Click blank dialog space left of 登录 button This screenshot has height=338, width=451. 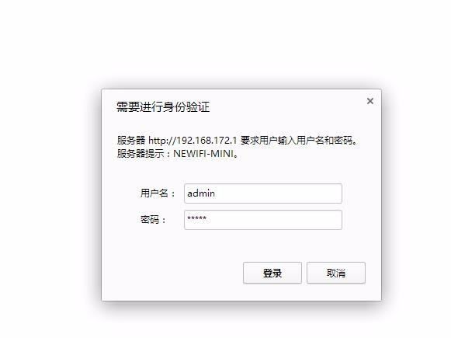point(172,273)
